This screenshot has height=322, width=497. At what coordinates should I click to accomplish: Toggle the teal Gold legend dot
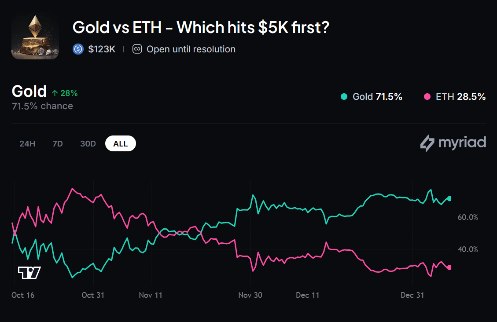point(344,97)
